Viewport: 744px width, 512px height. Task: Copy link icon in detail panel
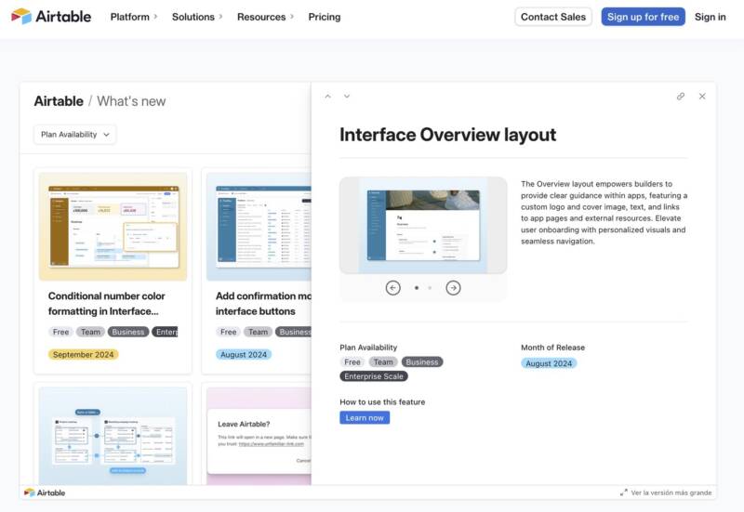click(681, 97)
